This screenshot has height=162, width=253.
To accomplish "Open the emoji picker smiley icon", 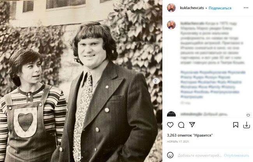I will (x=170, y=155).
